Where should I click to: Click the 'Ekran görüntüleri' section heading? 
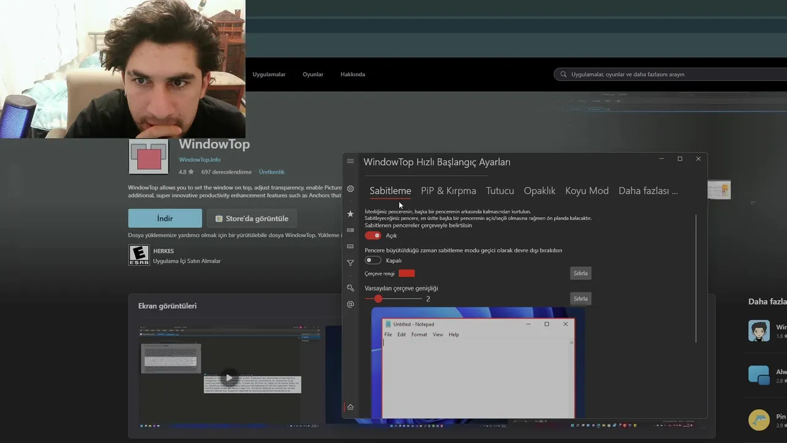(167, 306)
